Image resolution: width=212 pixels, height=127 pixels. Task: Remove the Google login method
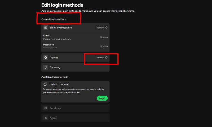tap(102, 58)
